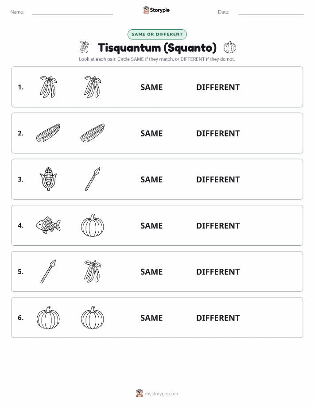Select DIFFERENT for question 5

[218, 271]
